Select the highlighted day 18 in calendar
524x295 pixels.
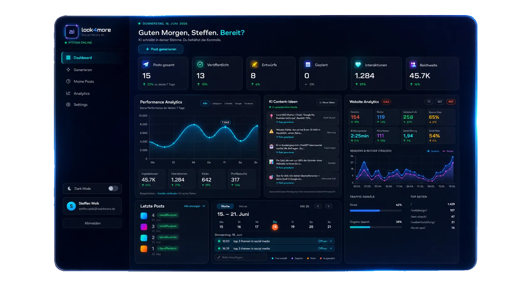coord(275,227)
